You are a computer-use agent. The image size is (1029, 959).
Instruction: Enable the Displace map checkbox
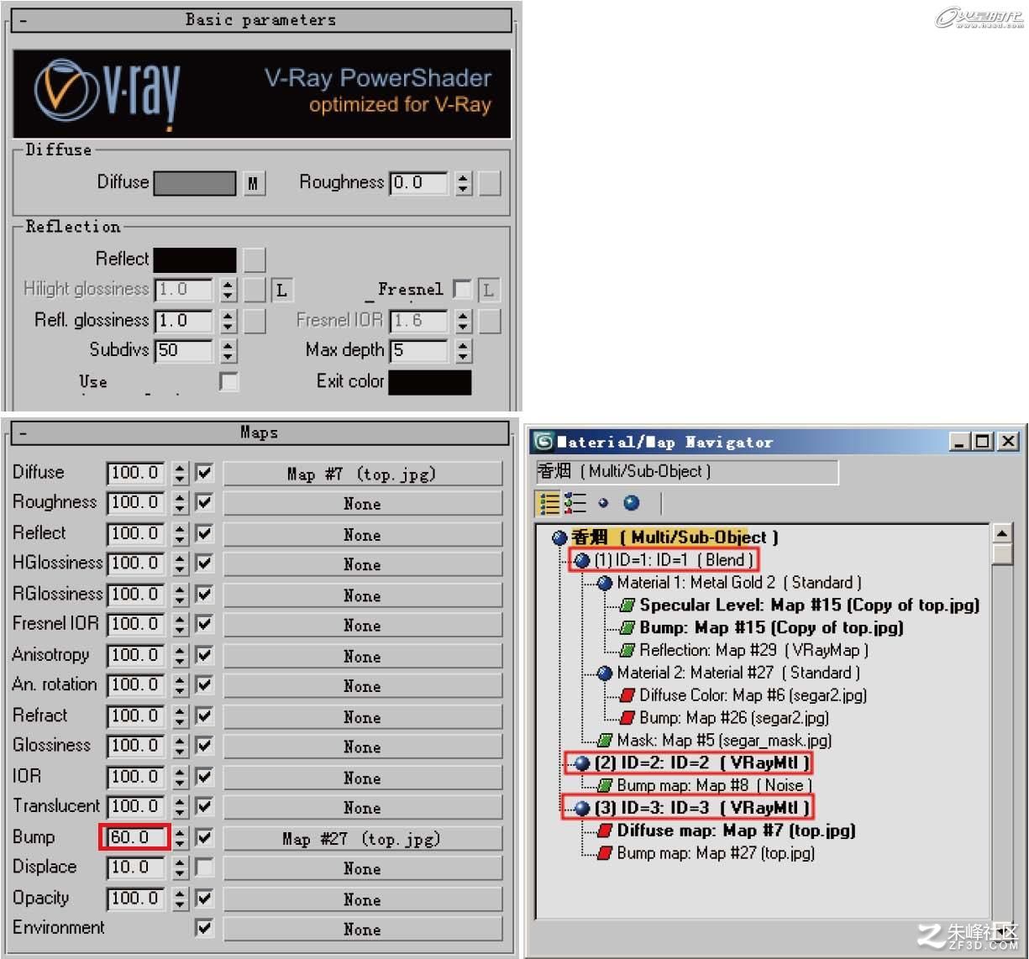pos(204,867)
